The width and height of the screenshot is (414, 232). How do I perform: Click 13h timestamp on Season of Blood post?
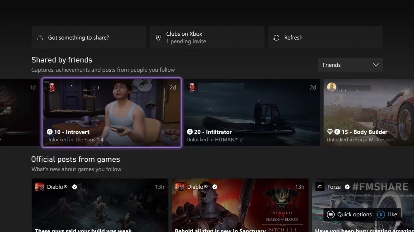[x=300, y=187]
